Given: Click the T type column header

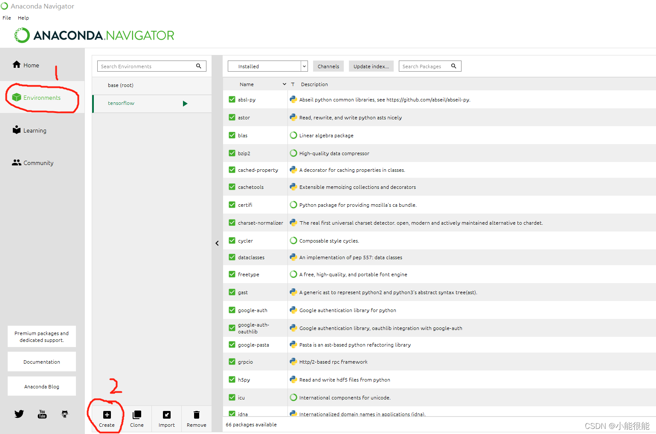Looking at the screenshot, I should click(293, 84).
